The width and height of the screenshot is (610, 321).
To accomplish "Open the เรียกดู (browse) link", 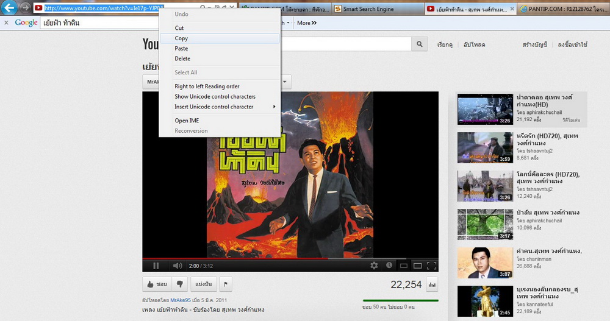I will click(445, 44).
